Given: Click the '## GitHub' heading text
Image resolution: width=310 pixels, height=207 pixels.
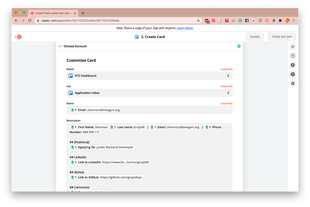Looking at the screenshot, I should 77,172.
